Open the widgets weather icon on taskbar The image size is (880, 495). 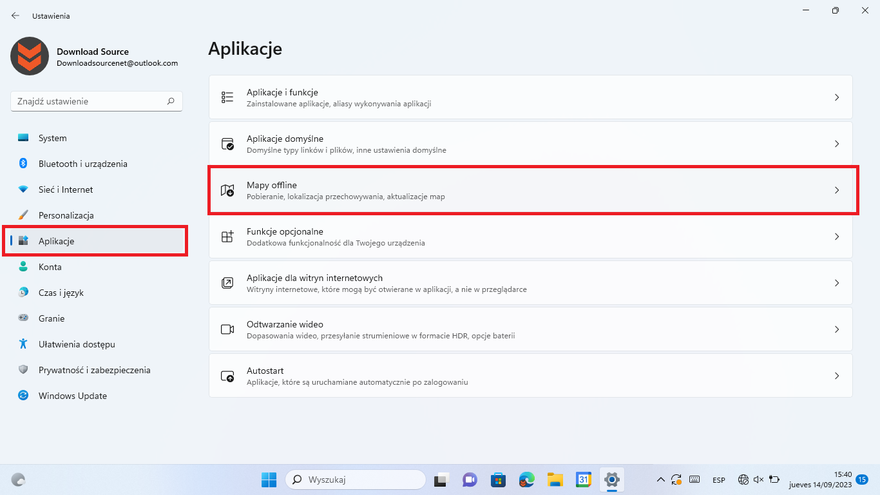(19, 480)
